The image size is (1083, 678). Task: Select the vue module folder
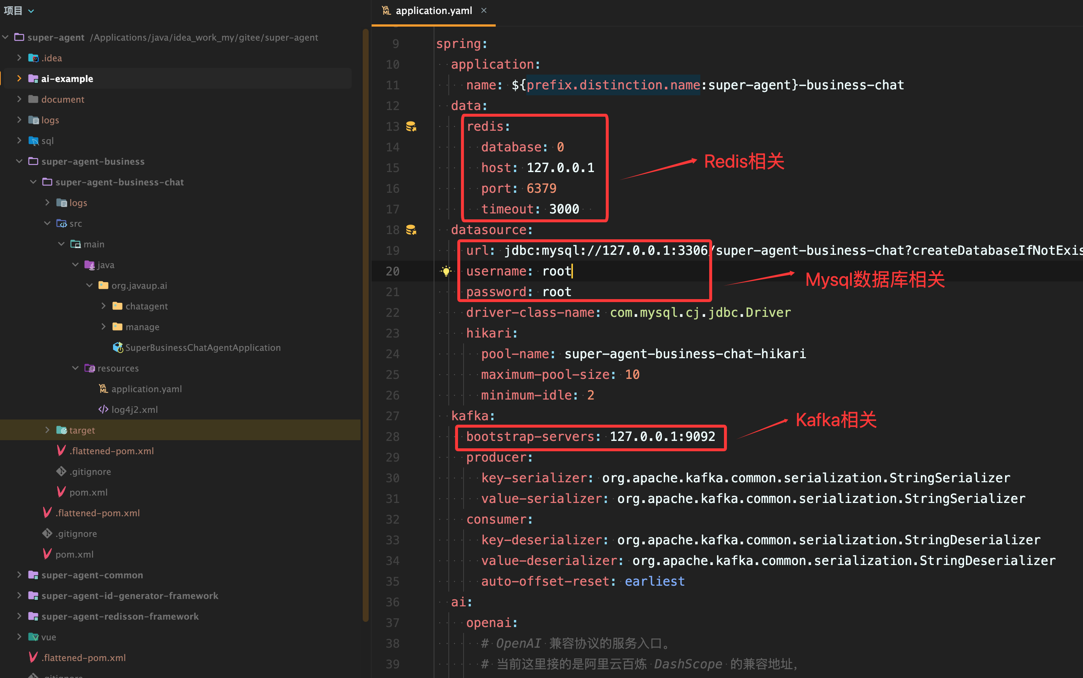click(x=48, y=637)
